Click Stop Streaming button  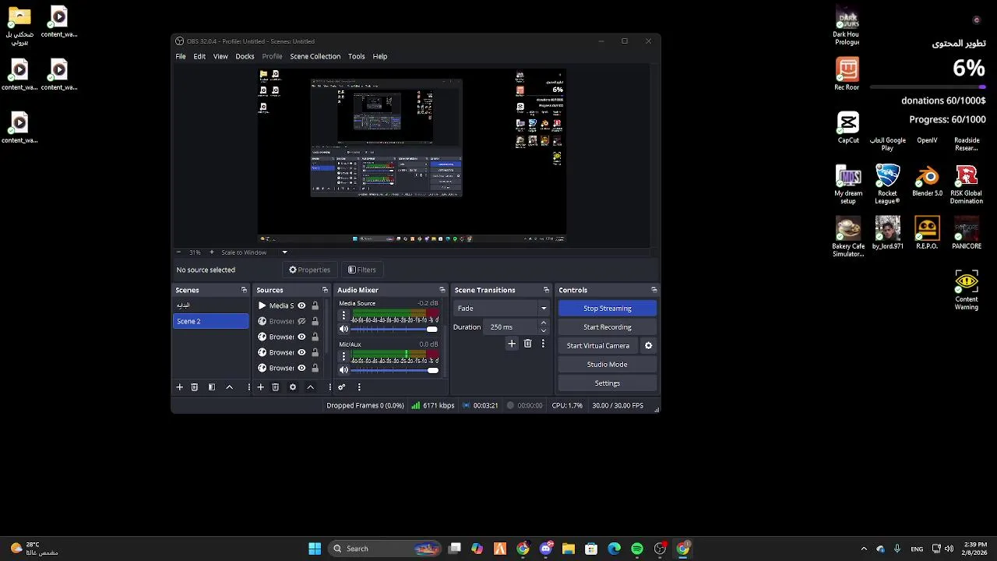(608, 309)
